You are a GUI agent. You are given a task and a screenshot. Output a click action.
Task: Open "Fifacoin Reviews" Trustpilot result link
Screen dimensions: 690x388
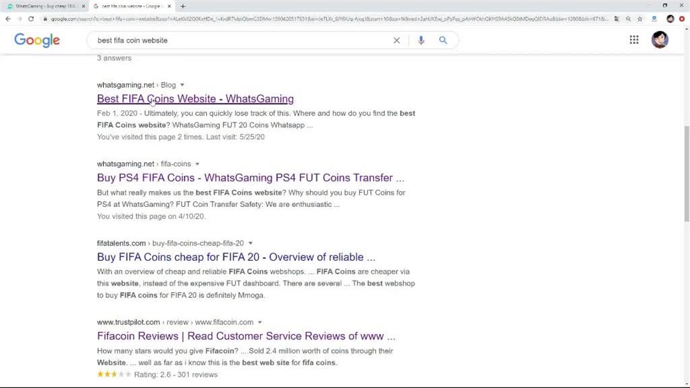pos(246,336)
